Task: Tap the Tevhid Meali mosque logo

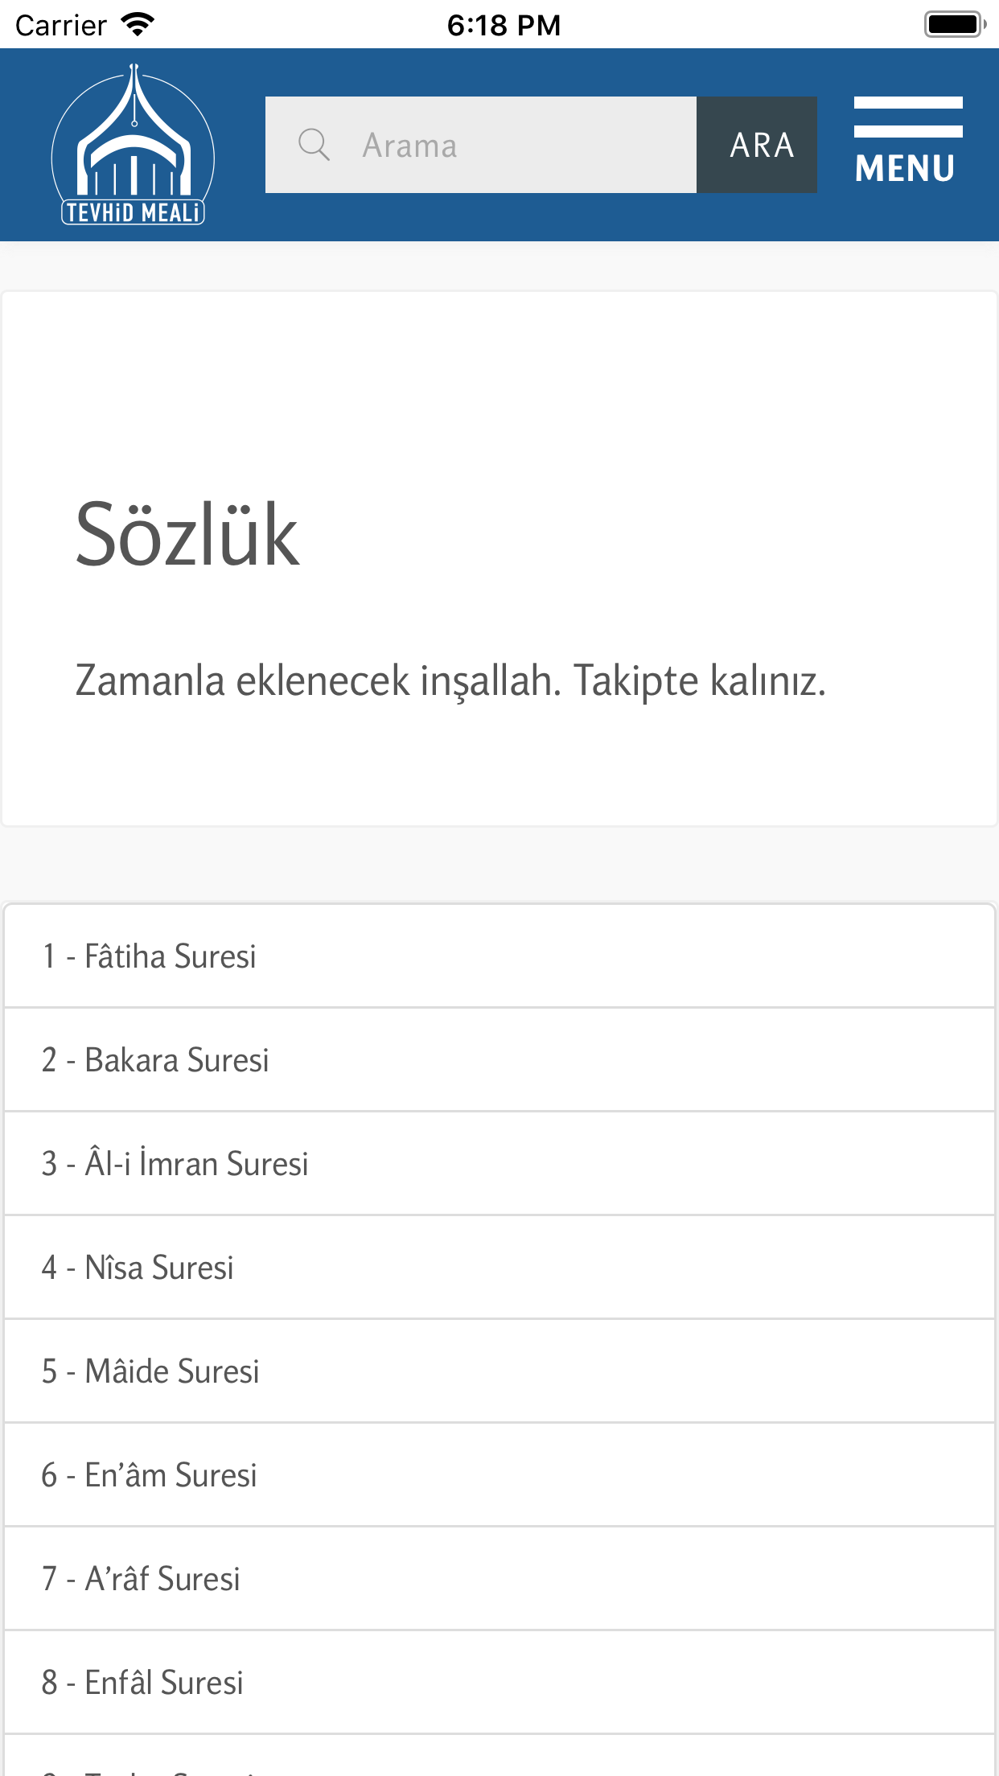Action: point(131,145)
